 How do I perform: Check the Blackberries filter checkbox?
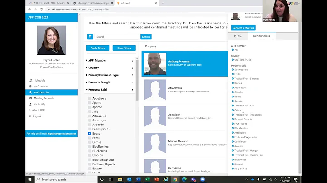pyautogui.click(x=89, y=147)
